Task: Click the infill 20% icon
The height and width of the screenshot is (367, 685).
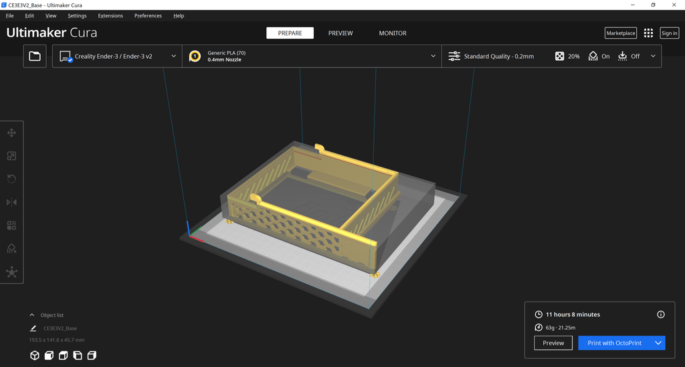Action: tap(560, 56)
